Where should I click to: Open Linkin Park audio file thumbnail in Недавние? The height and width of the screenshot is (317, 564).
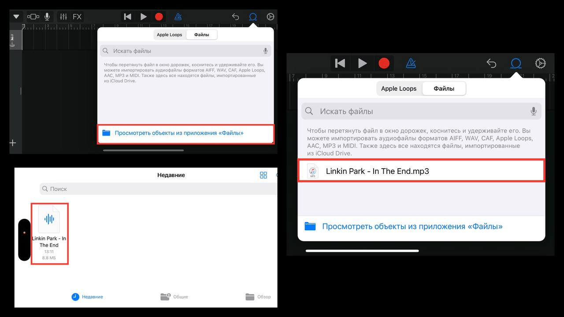coord(49,219)
